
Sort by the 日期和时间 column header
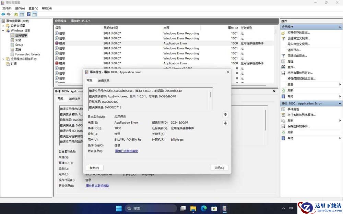[132, 28]
